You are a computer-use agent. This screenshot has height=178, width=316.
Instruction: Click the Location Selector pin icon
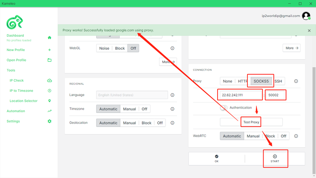[50, 101]
